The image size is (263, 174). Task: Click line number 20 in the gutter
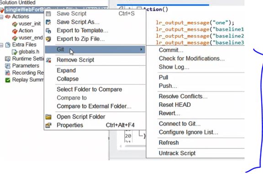coord(128,136)
